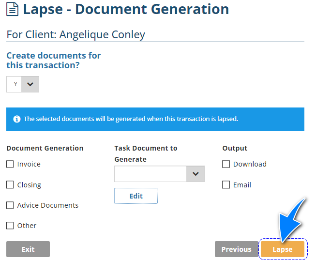Open the create documents Y dropdown arrow
The width and height of the screenshot is (316, 260).
pos(30,84)
